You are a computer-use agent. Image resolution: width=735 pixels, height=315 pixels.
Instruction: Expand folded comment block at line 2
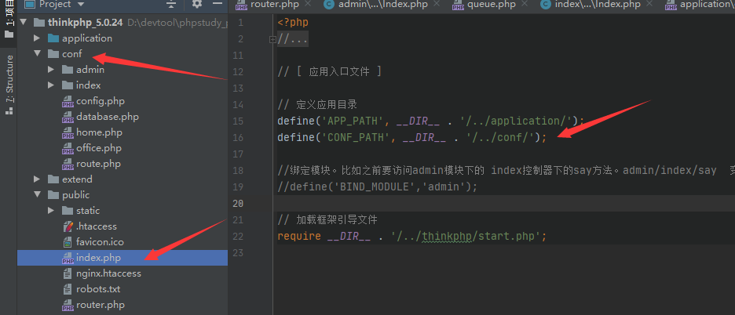[272, 39]
